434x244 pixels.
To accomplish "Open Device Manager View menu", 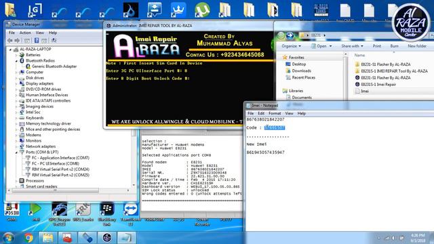I will click(39, 33).
